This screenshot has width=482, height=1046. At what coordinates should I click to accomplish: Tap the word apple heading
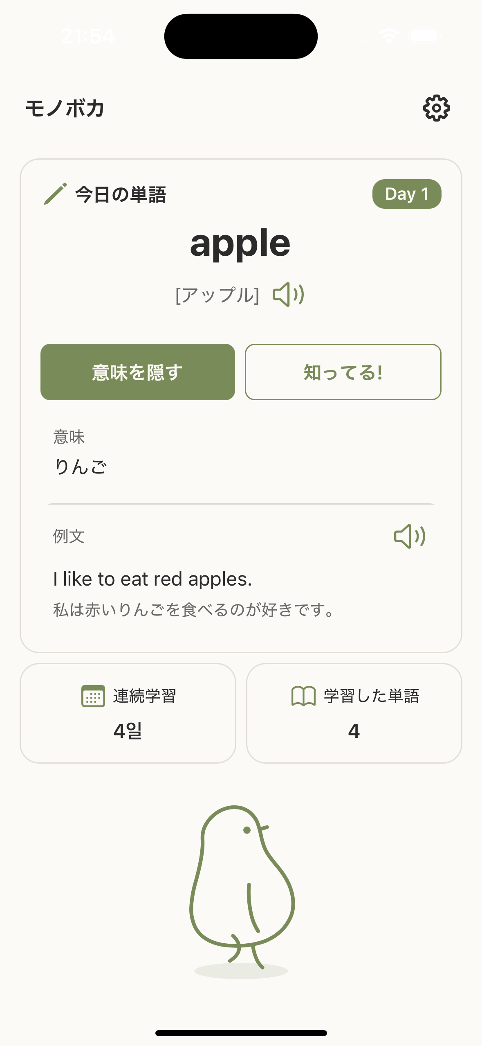click(240, 243)
